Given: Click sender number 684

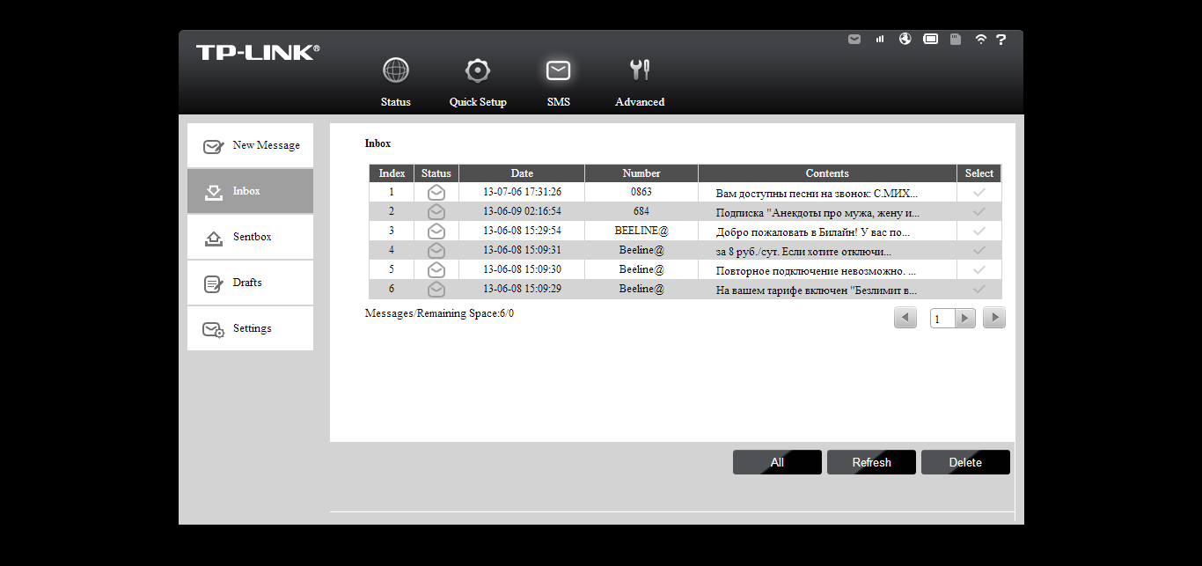Looking at the screenshot, I should click(x=641, y=211).
